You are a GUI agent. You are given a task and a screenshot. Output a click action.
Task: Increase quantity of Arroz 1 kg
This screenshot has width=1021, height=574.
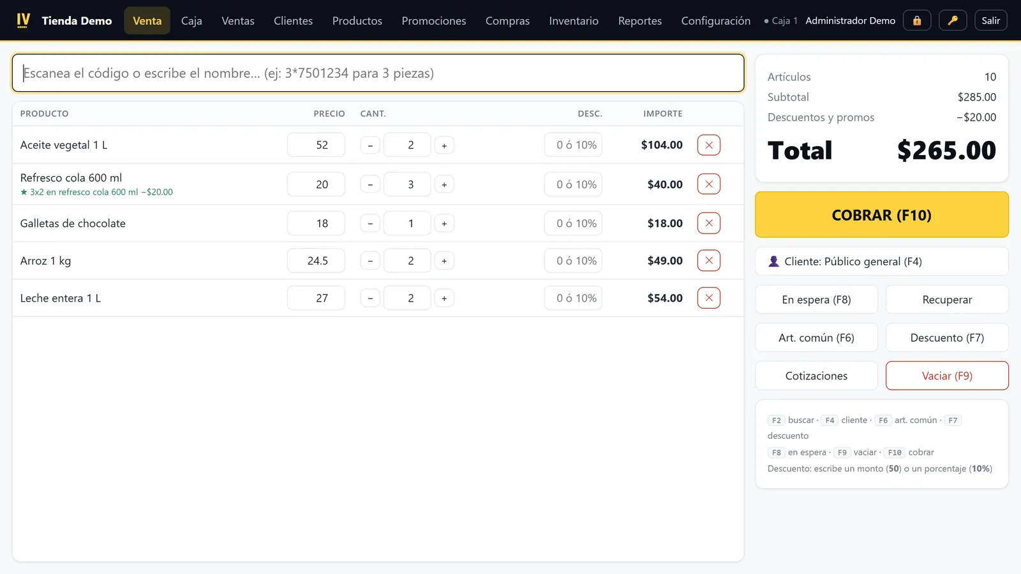click(444, 261)
